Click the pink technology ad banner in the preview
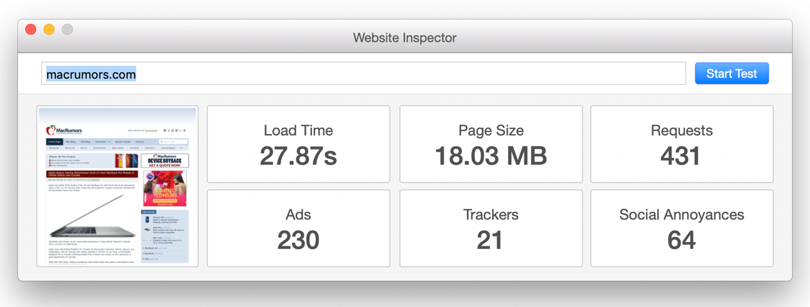Screen dimensions: 810x307 tap(164, 188)
